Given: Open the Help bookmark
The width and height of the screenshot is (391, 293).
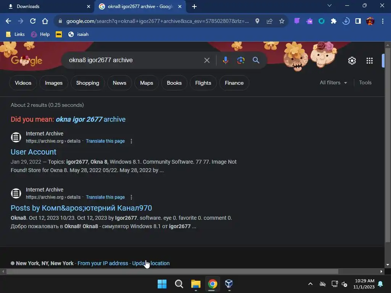Looking at the screenshot, I should [40, 34].
